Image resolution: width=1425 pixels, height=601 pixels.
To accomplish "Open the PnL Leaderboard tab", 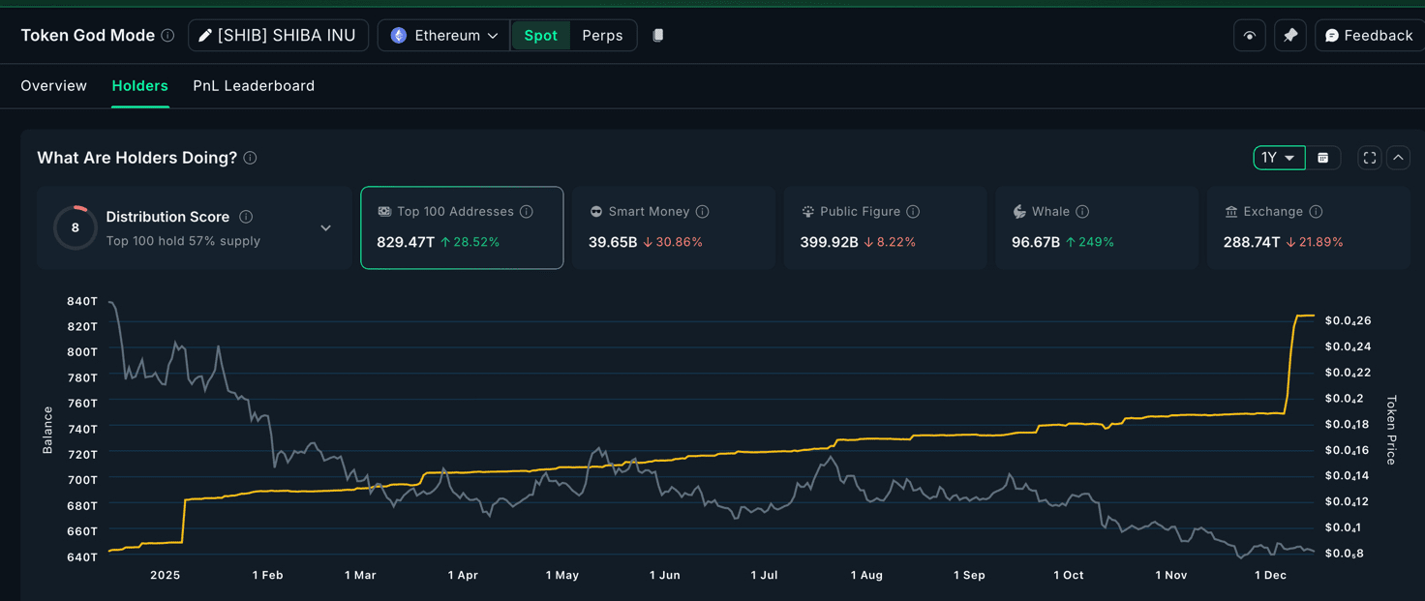I will click(254, 86).
